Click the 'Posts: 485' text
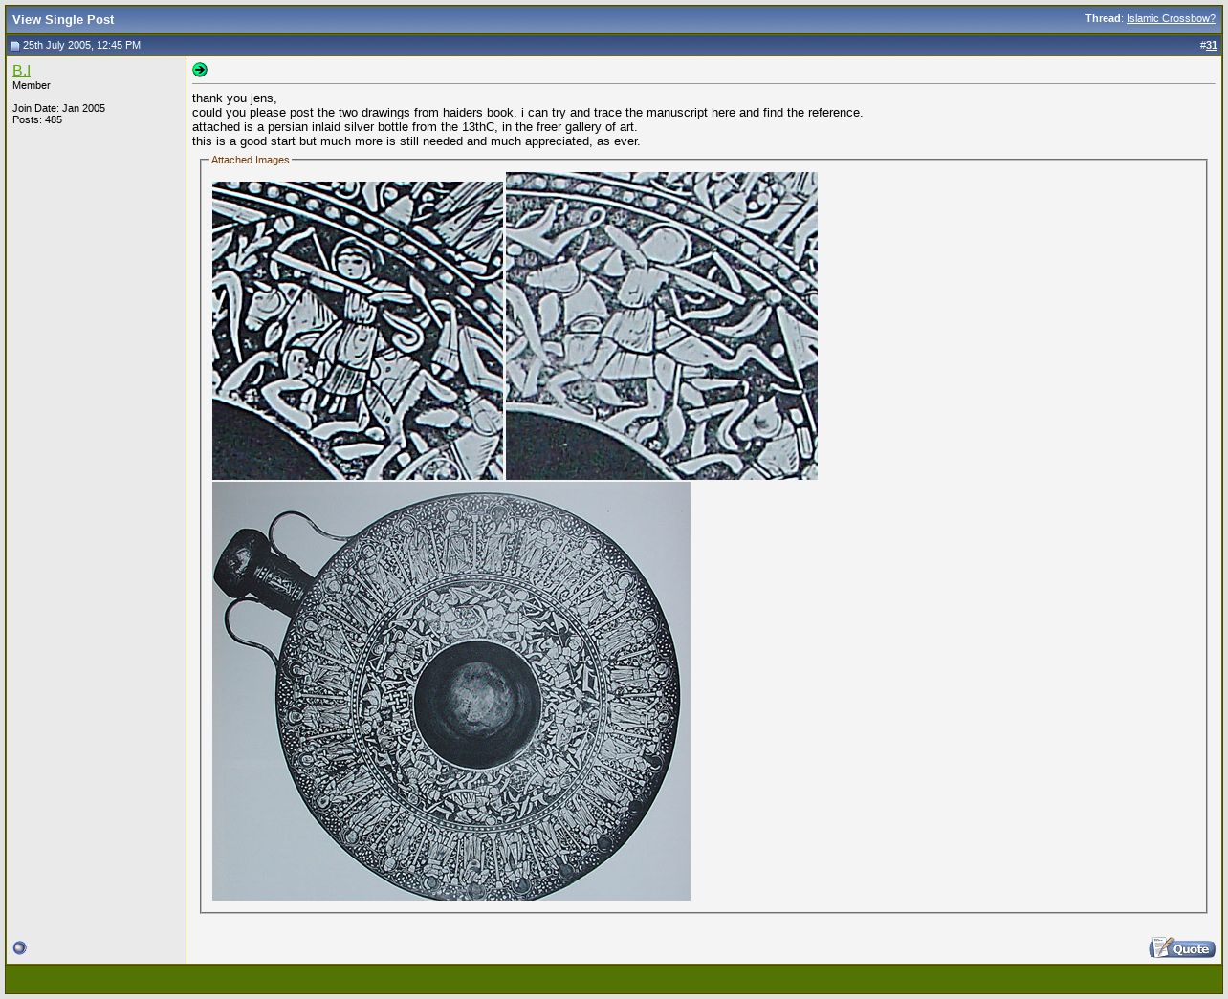Screen dimensions: 1228x999 tap(37, 119)
